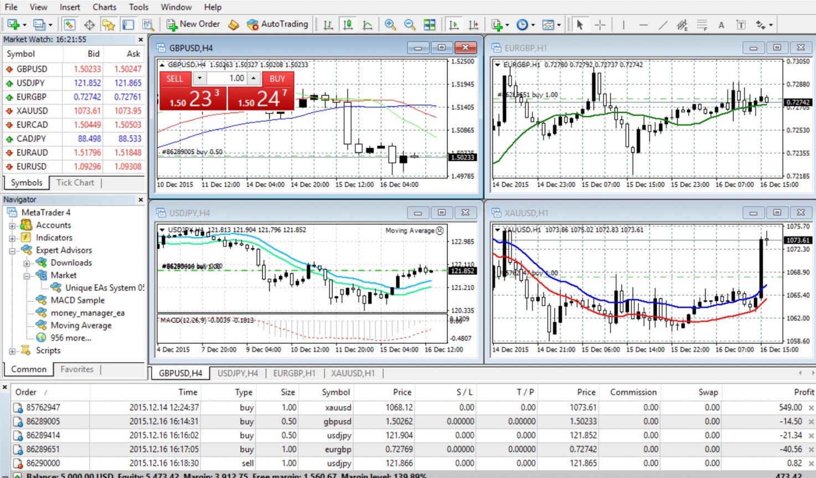Close order 85762947 using its X
Screen dimensions: 816x478
pos(811,408)
